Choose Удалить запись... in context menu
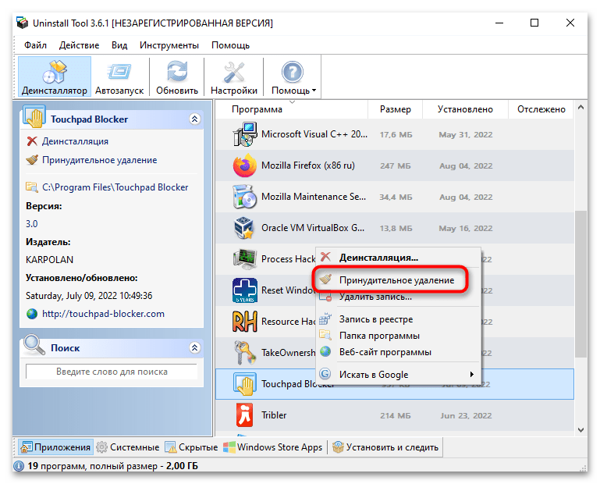Viewport: 600px width, 484px height. (398, 297)
